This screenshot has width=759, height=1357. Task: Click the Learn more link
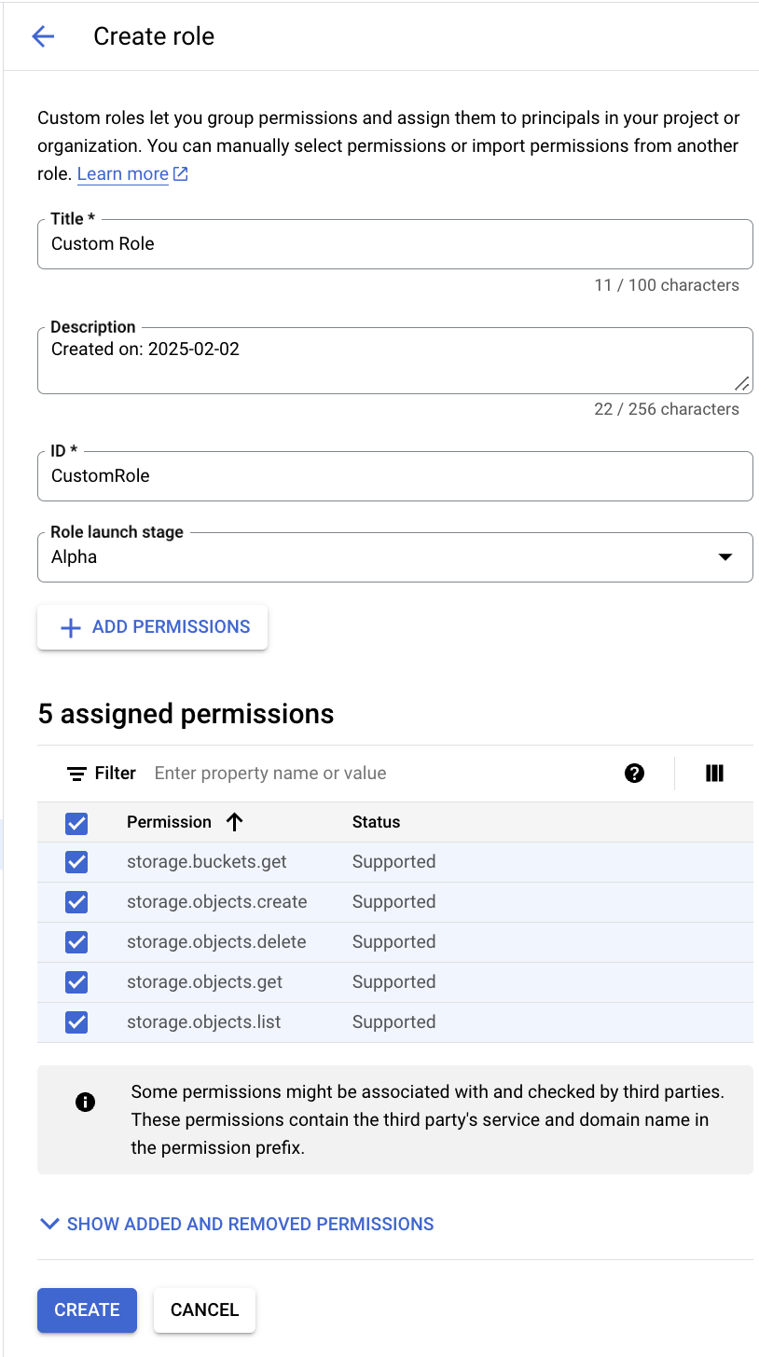pos(123,174)
